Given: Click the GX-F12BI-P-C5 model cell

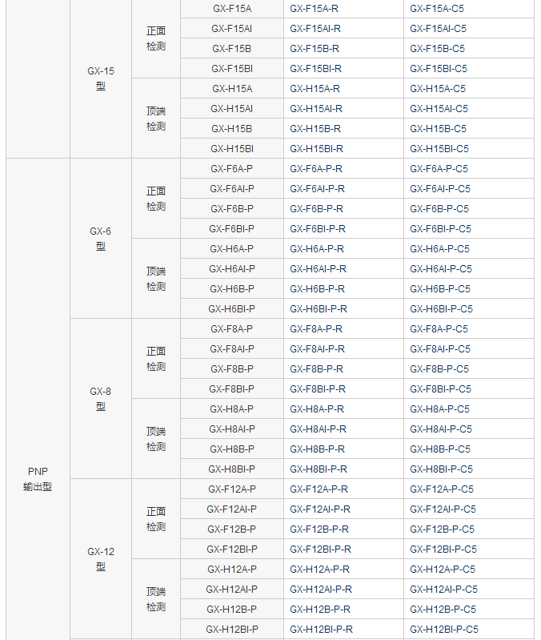Looking at the screenshot, I should pos(443,549).
